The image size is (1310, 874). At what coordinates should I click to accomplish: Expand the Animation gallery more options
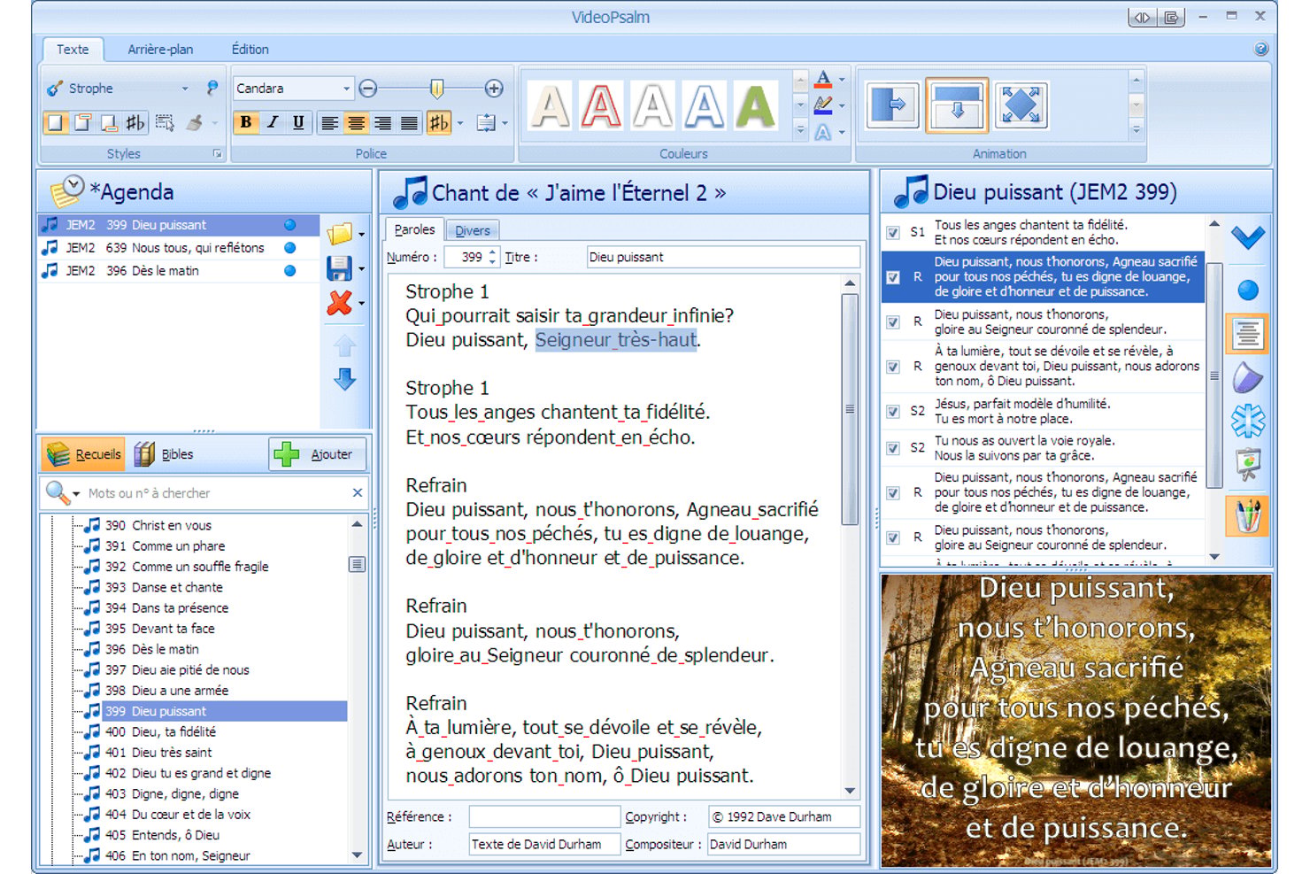tap(1137, 131)
